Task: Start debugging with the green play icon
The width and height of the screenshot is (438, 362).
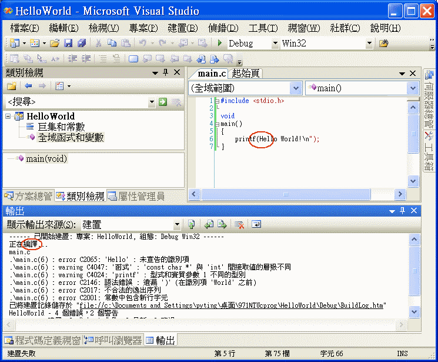Action: (220, 43)
